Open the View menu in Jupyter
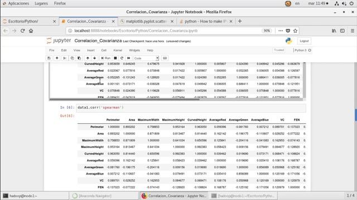The image size is (357, 200). pos(77,51)
